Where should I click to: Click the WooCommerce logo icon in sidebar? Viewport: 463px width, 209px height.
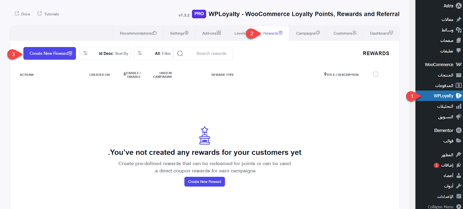[459, 64]
